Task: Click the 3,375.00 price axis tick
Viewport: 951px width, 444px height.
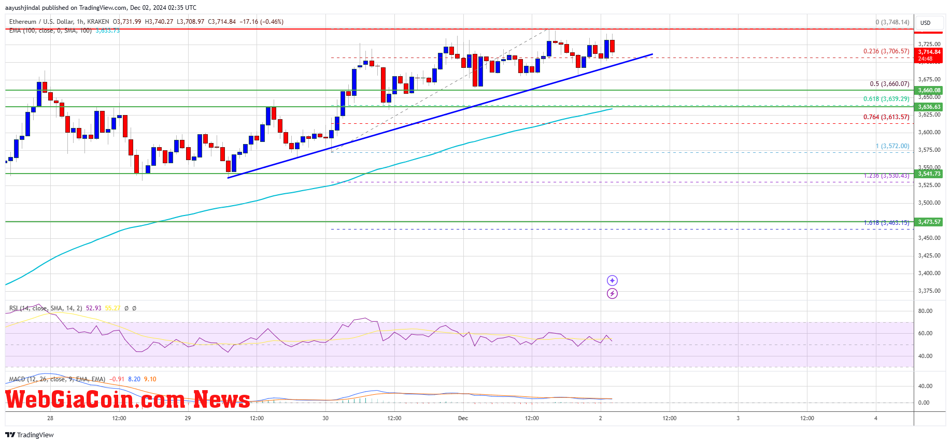Action: click(x=929, y=291)
